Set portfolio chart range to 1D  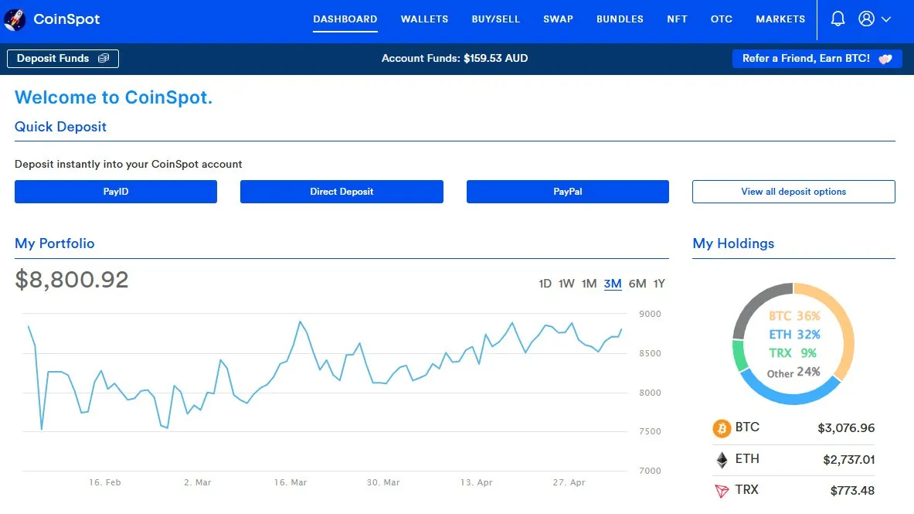pos(545,284)
